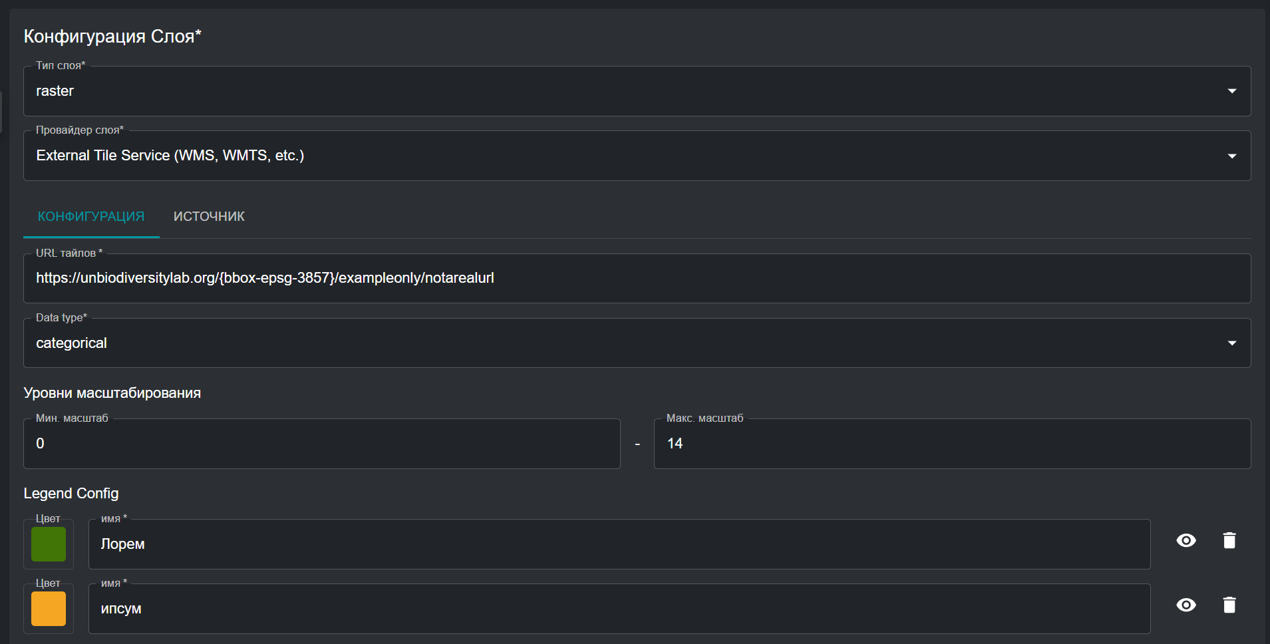Viewport: 1270px width, 644px height.
Task: Click the URL тайлов input field
Action: 636,278
